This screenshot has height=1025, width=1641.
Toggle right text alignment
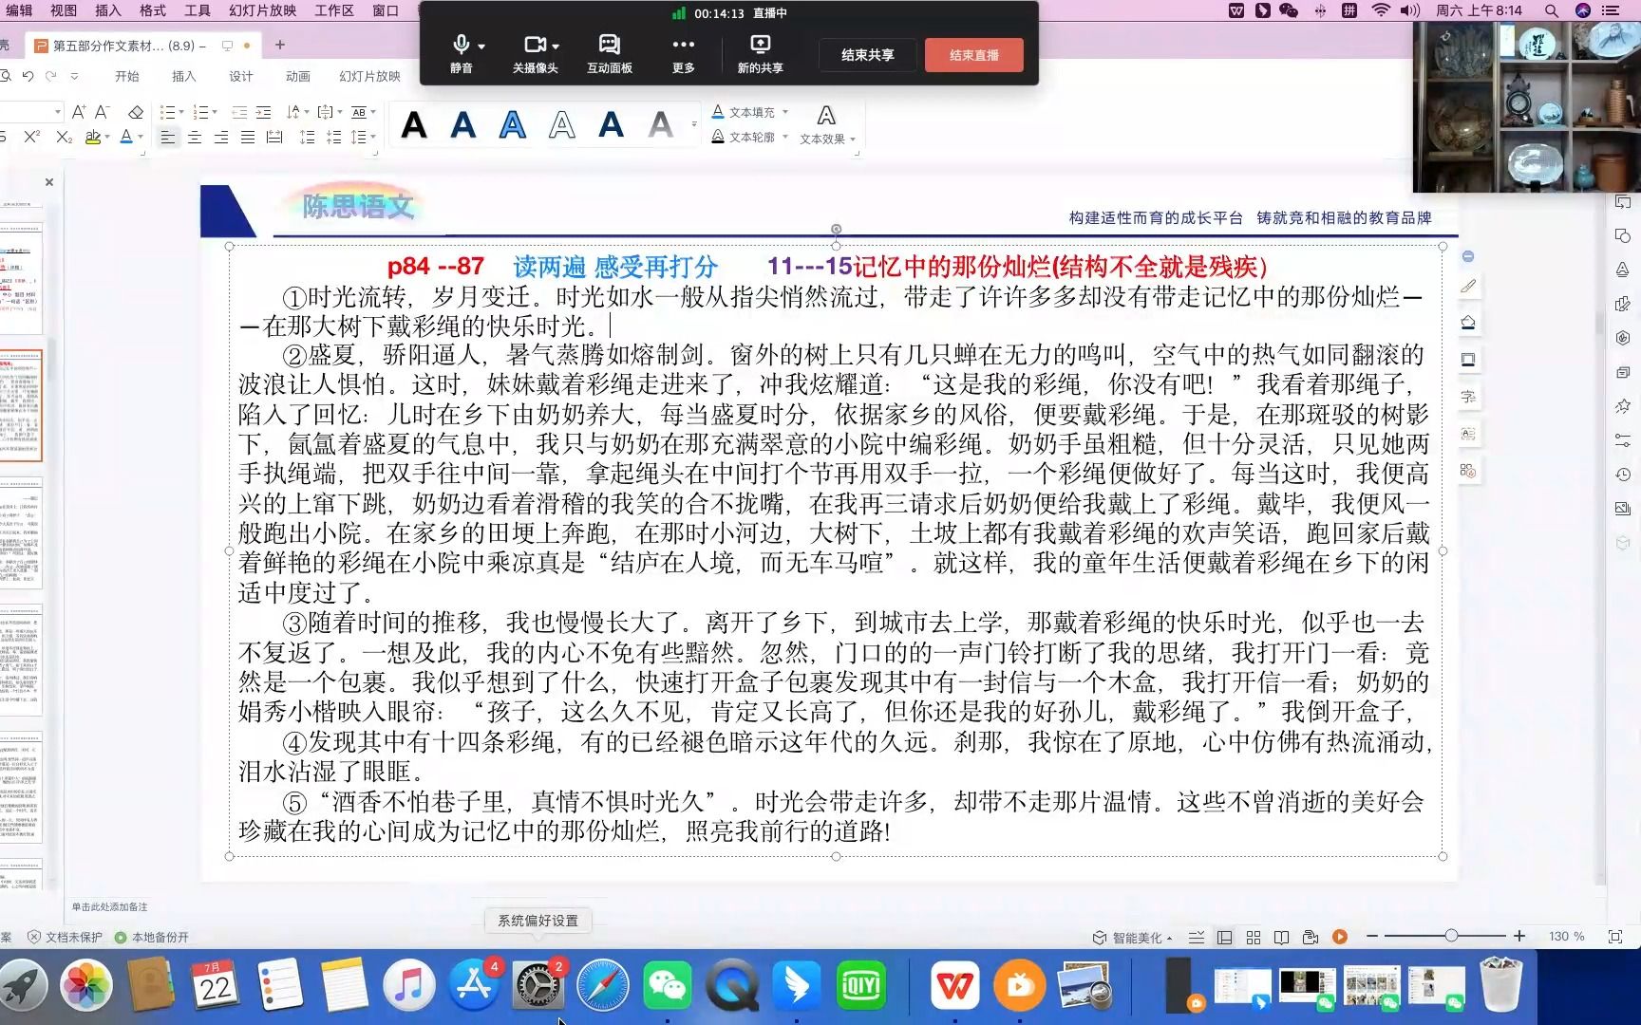tap(221, 138)
